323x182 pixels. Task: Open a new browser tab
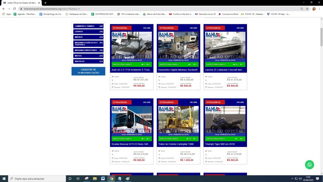(45, 3)
